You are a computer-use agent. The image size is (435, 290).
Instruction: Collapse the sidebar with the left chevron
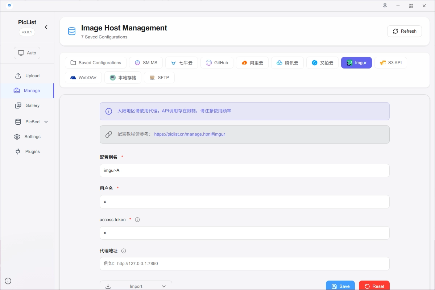tap(46, 27)
